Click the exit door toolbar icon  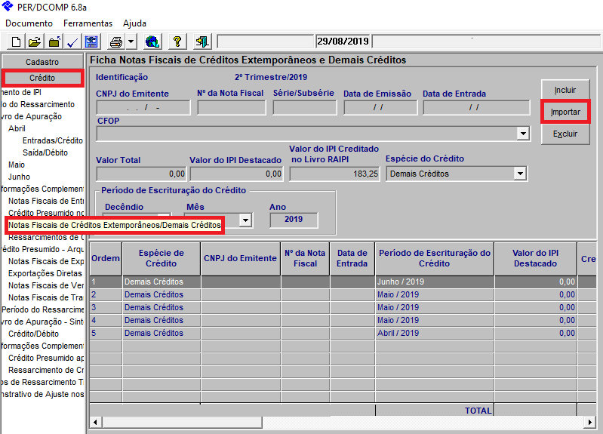click(x=202, y=42)
